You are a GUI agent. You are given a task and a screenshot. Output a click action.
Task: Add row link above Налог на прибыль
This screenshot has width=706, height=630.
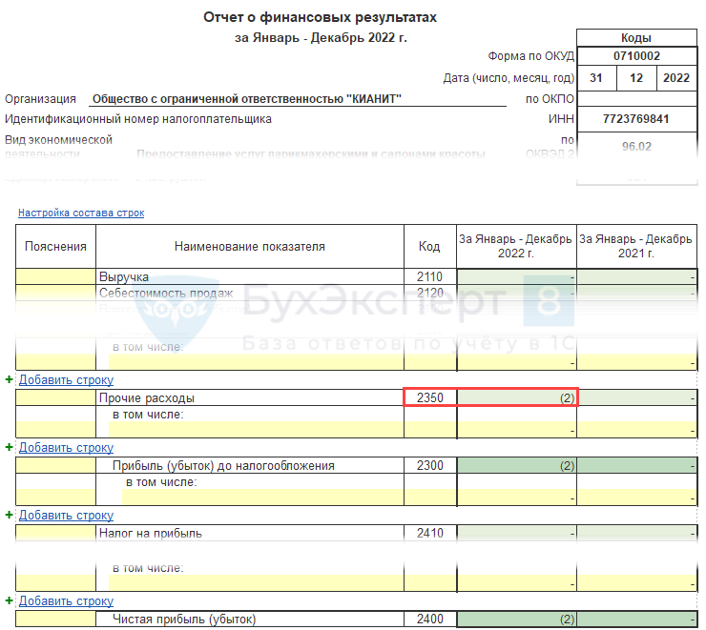tap(66, 516)
